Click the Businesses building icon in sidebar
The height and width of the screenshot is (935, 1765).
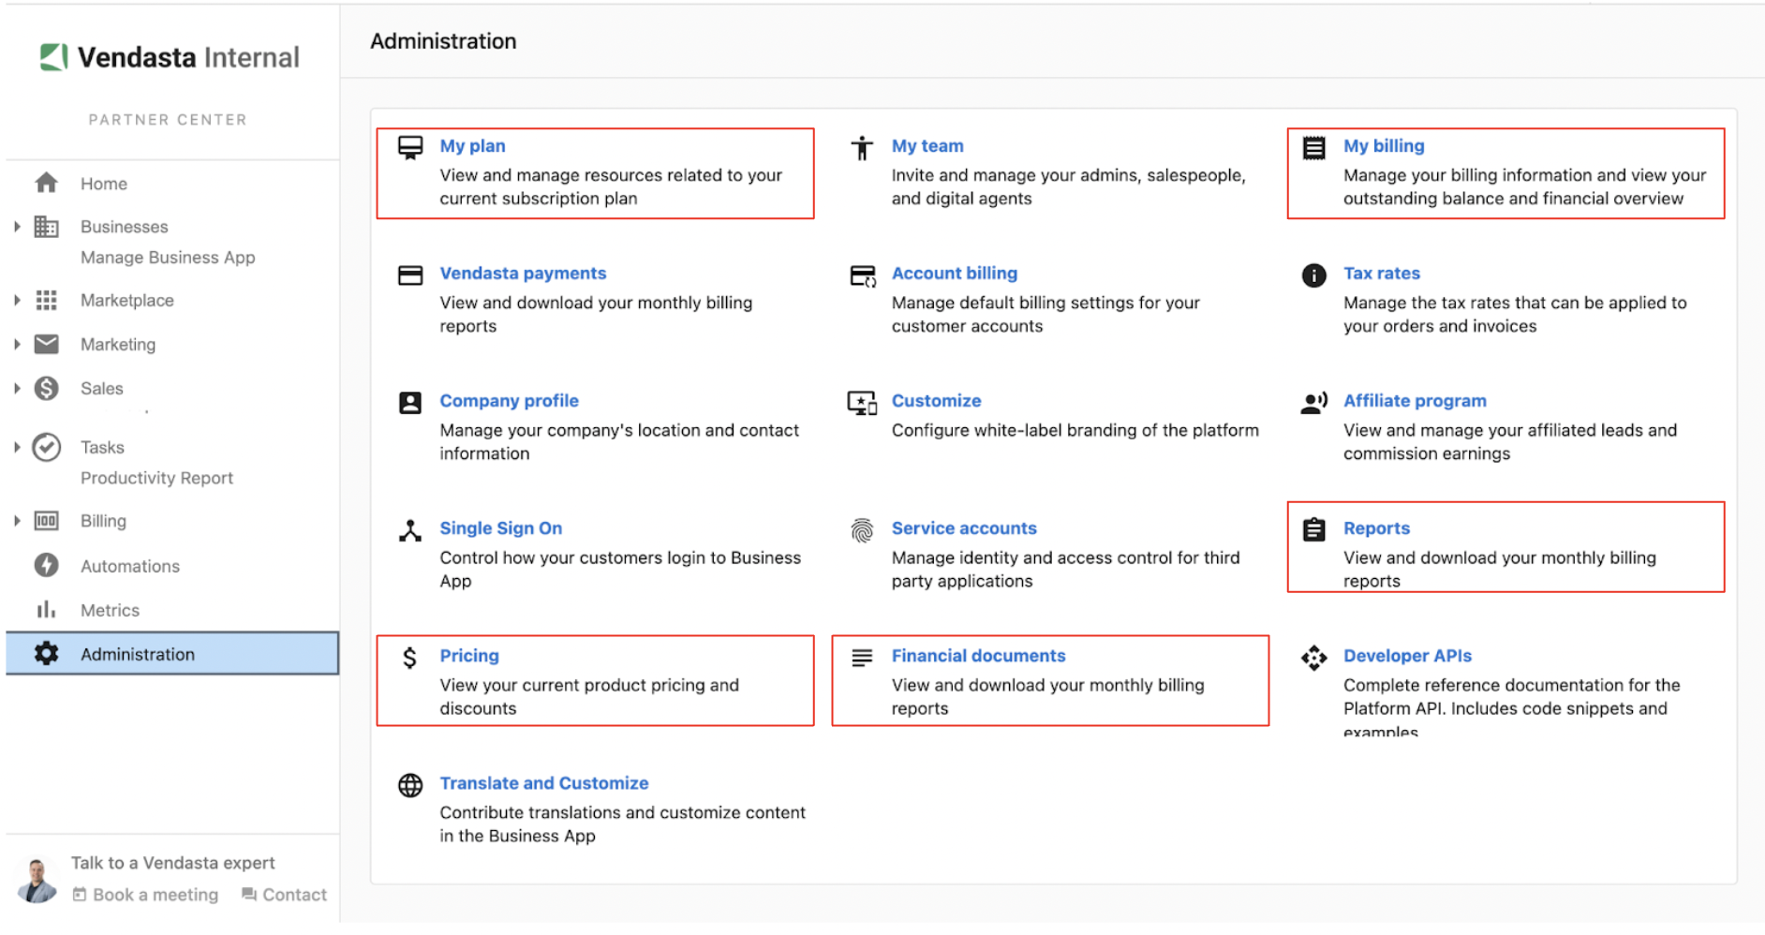tap(47, 227)
